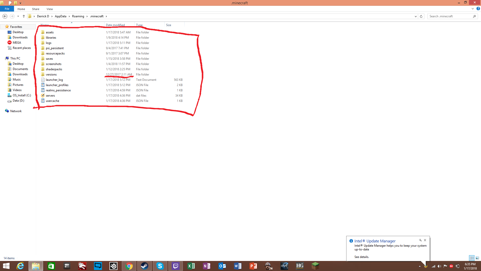The height and width of the screenshot is (271, 481).
Task: Open Explorer Help question mark
Action: 478,9
